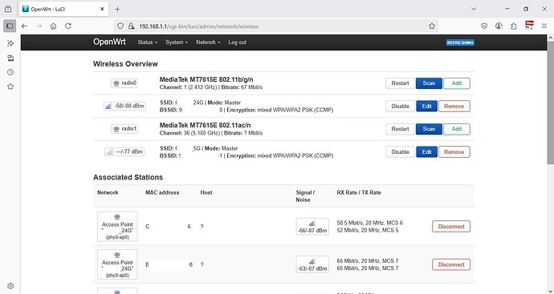Screen dimensions: 554x294
Task: Click the radio1 device badge
Action: (124, 129)
